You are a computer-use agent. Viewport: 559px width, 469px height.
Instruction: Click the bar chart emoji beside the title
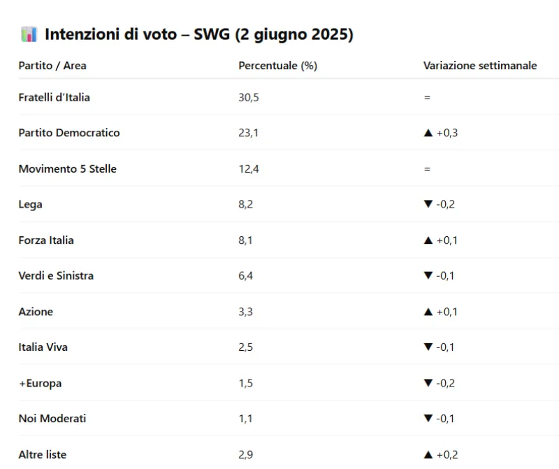(x=29, y=34)
